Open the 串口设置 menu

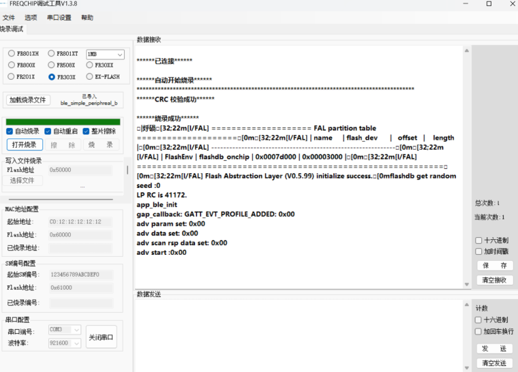pyautogui.click(x=59, y=18)
